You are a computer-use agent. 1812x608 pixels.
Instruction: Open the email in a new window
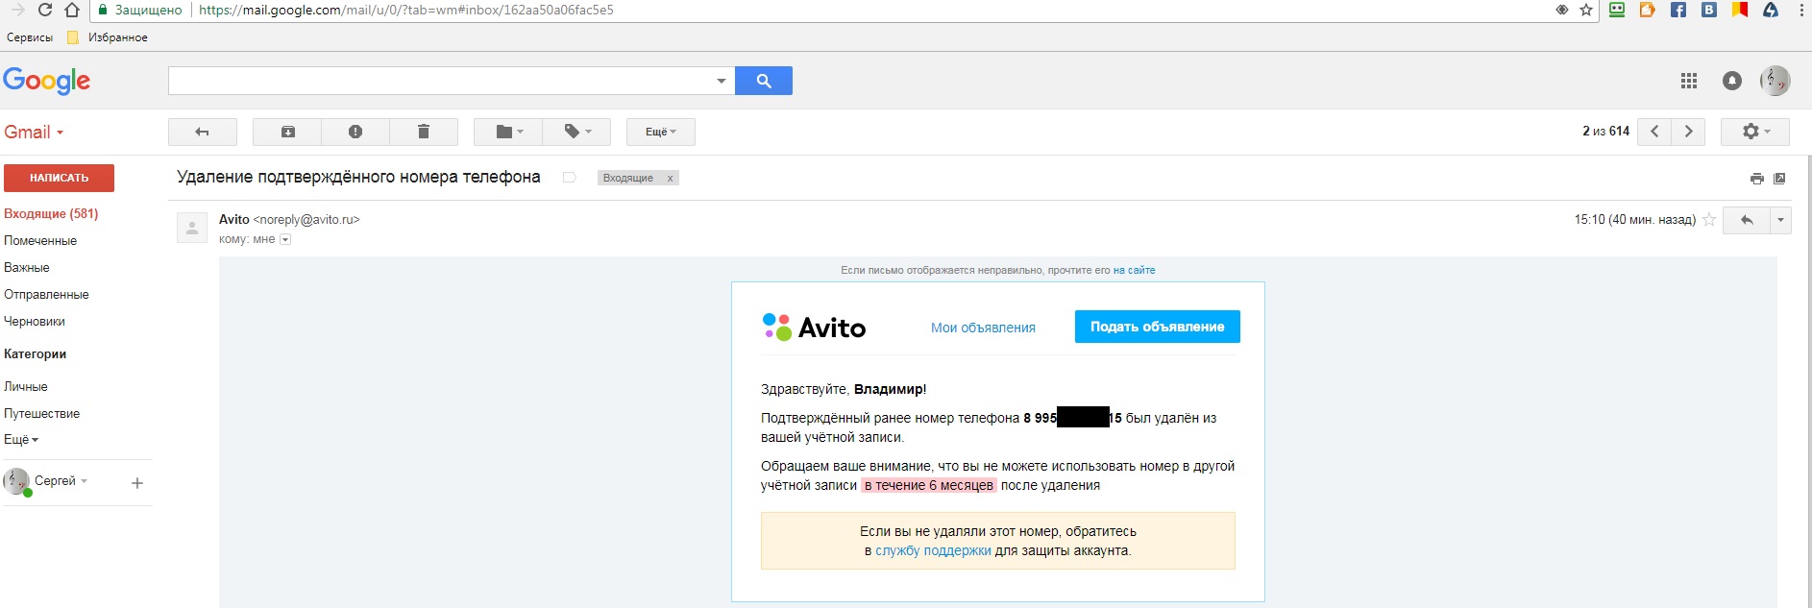1779,179
